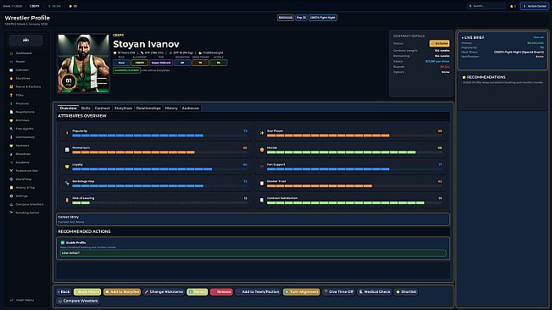
Task: Toggle the Stable Profile checkbox
Action: tap(63, 242)
